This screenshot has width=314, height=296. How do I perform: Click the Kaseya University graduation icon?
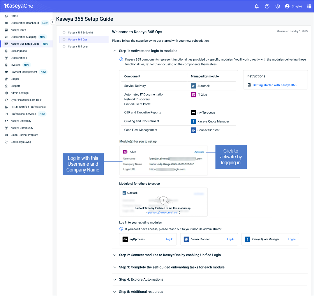point(6,121)
